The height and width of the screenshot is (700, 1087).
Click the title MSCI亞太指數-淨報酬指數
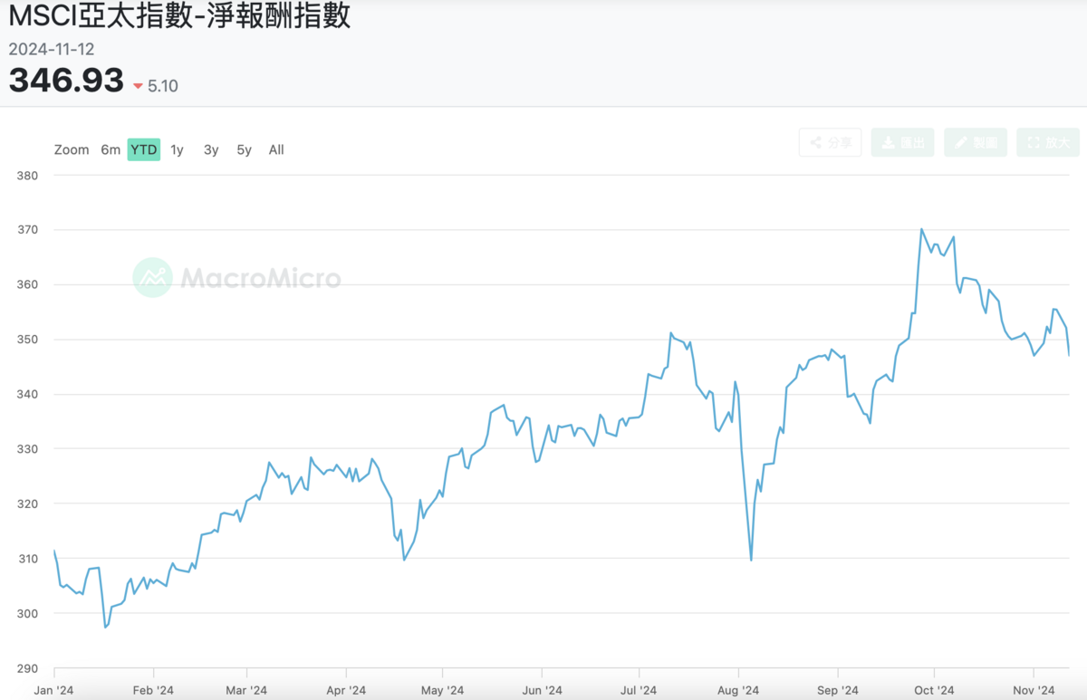[179, 16]
